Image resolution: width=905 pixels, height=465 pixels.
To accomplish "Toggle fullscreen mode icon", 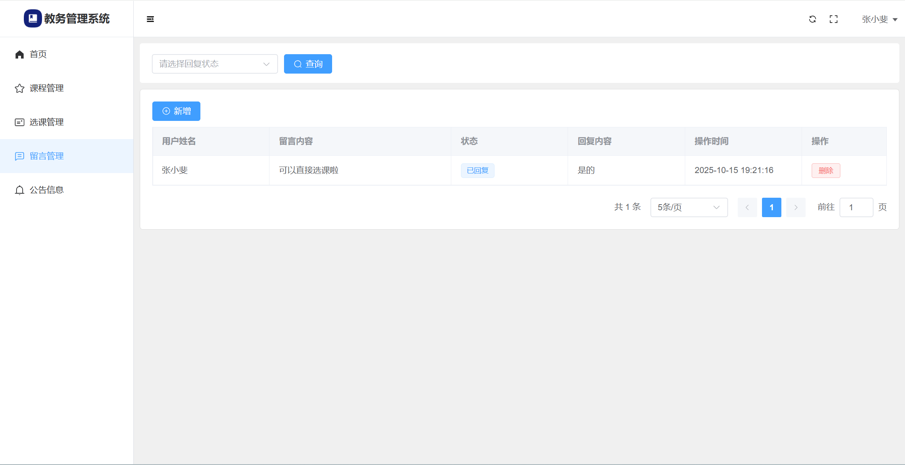I will click(x=833, y=19).
